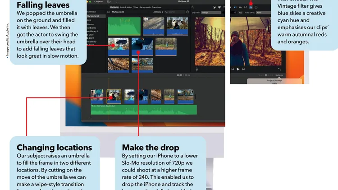Select third timeline clip with dark umbrella

[x=129, y=97]
